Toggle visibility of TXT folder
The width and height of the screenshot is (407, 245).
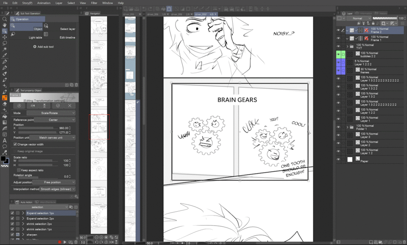pos(338,47)
